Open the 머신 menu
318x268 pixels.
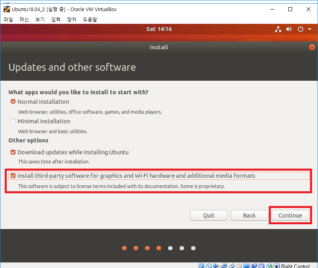[24, 19]
